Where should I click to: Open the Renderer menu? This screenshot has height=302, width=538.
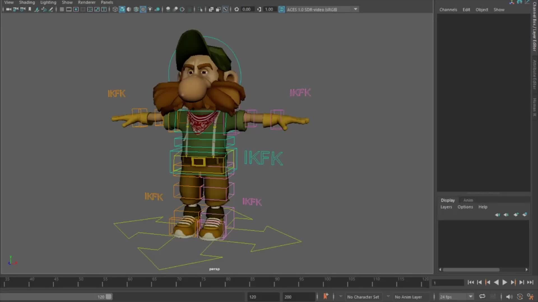(87, 2)
